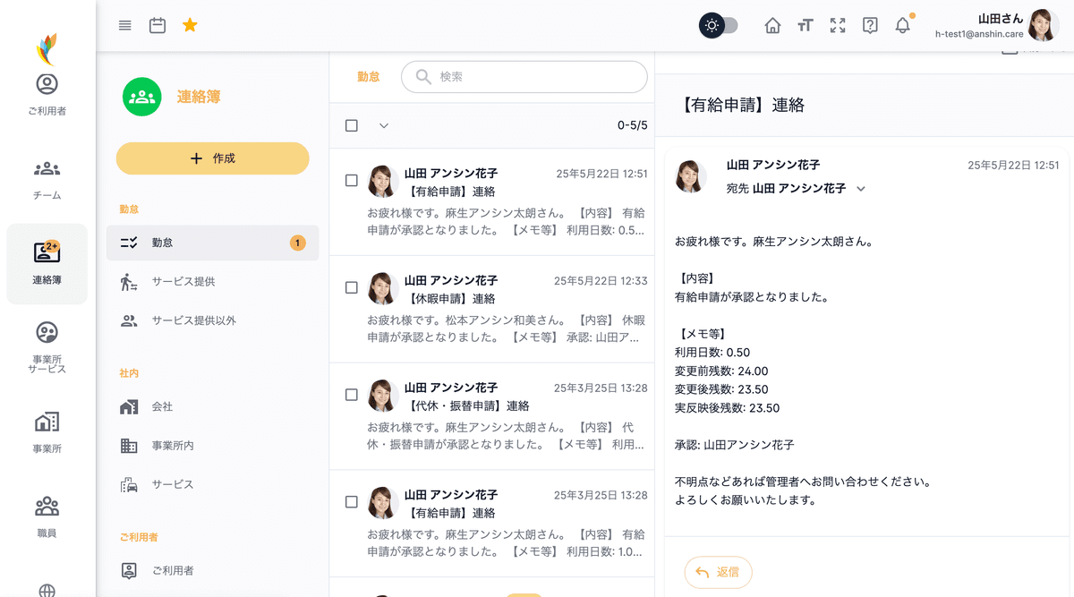The width and height of the screenshot is (1074, 597).
Task: Click the 作成 compose button
Action: pyautogui.click(x=213, y=158)
